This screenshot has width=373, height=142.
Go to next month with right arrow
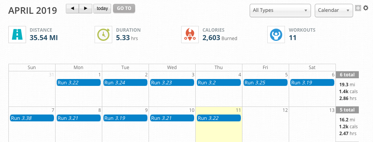point(86,8)
